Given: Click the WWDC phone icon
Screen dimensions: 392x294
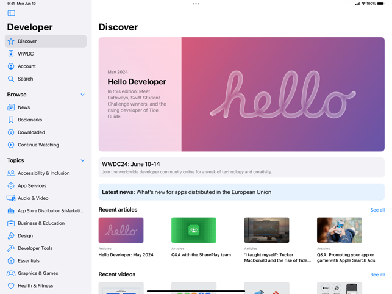Looking at the screenshot, I should [x=11, y=54].
